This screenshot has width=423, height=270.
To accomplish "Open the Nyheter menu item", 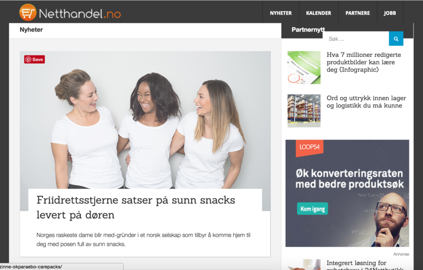I will click(281, 13).
